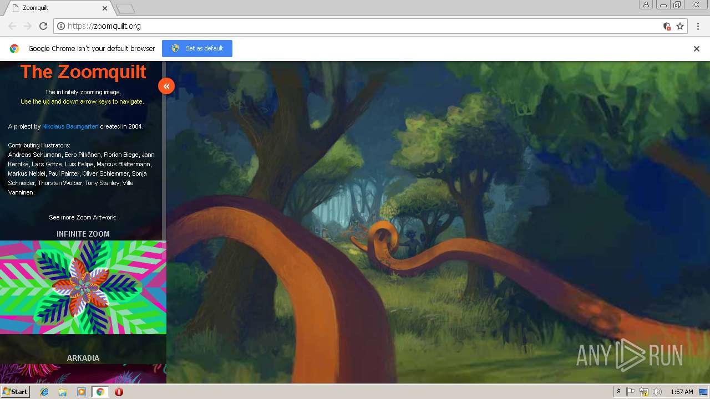Switch to Chrome in the taskbar

click(100, 392)
